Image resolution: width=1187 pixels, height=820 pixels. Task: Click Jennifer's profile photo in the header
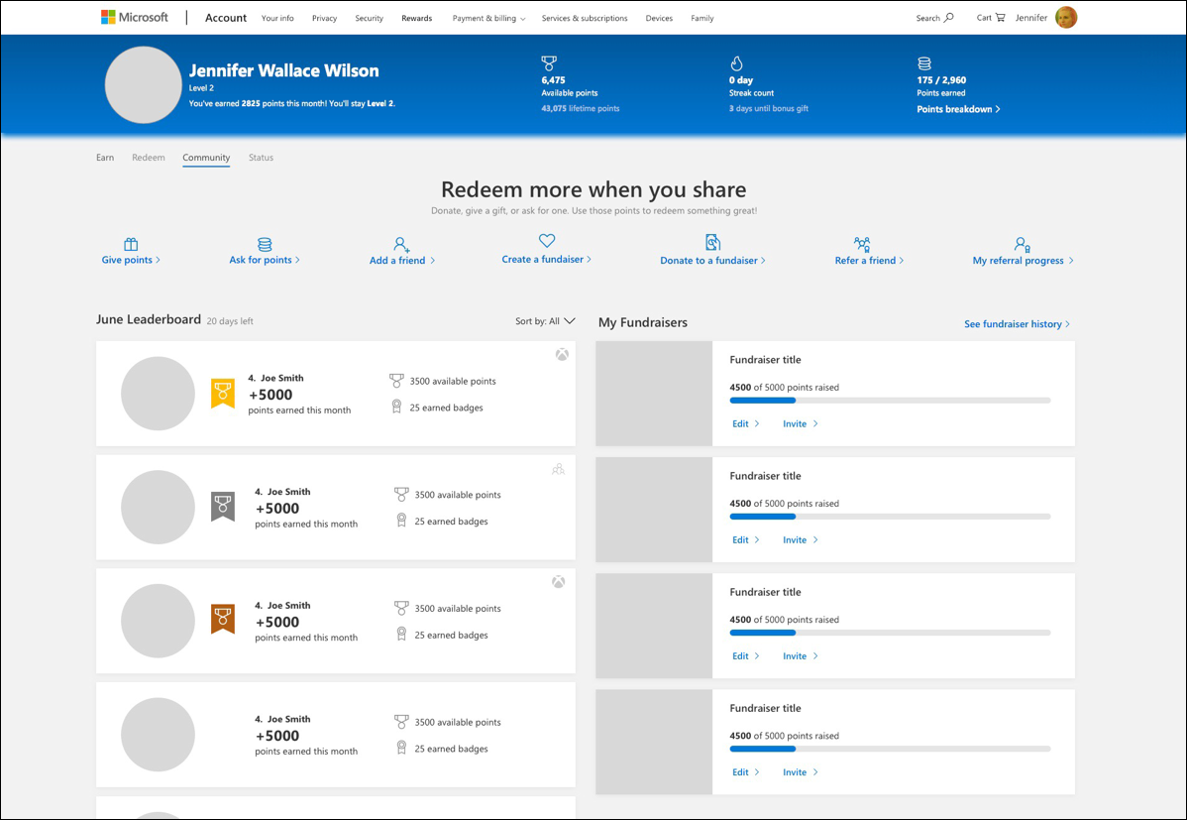click(1066, 18)
